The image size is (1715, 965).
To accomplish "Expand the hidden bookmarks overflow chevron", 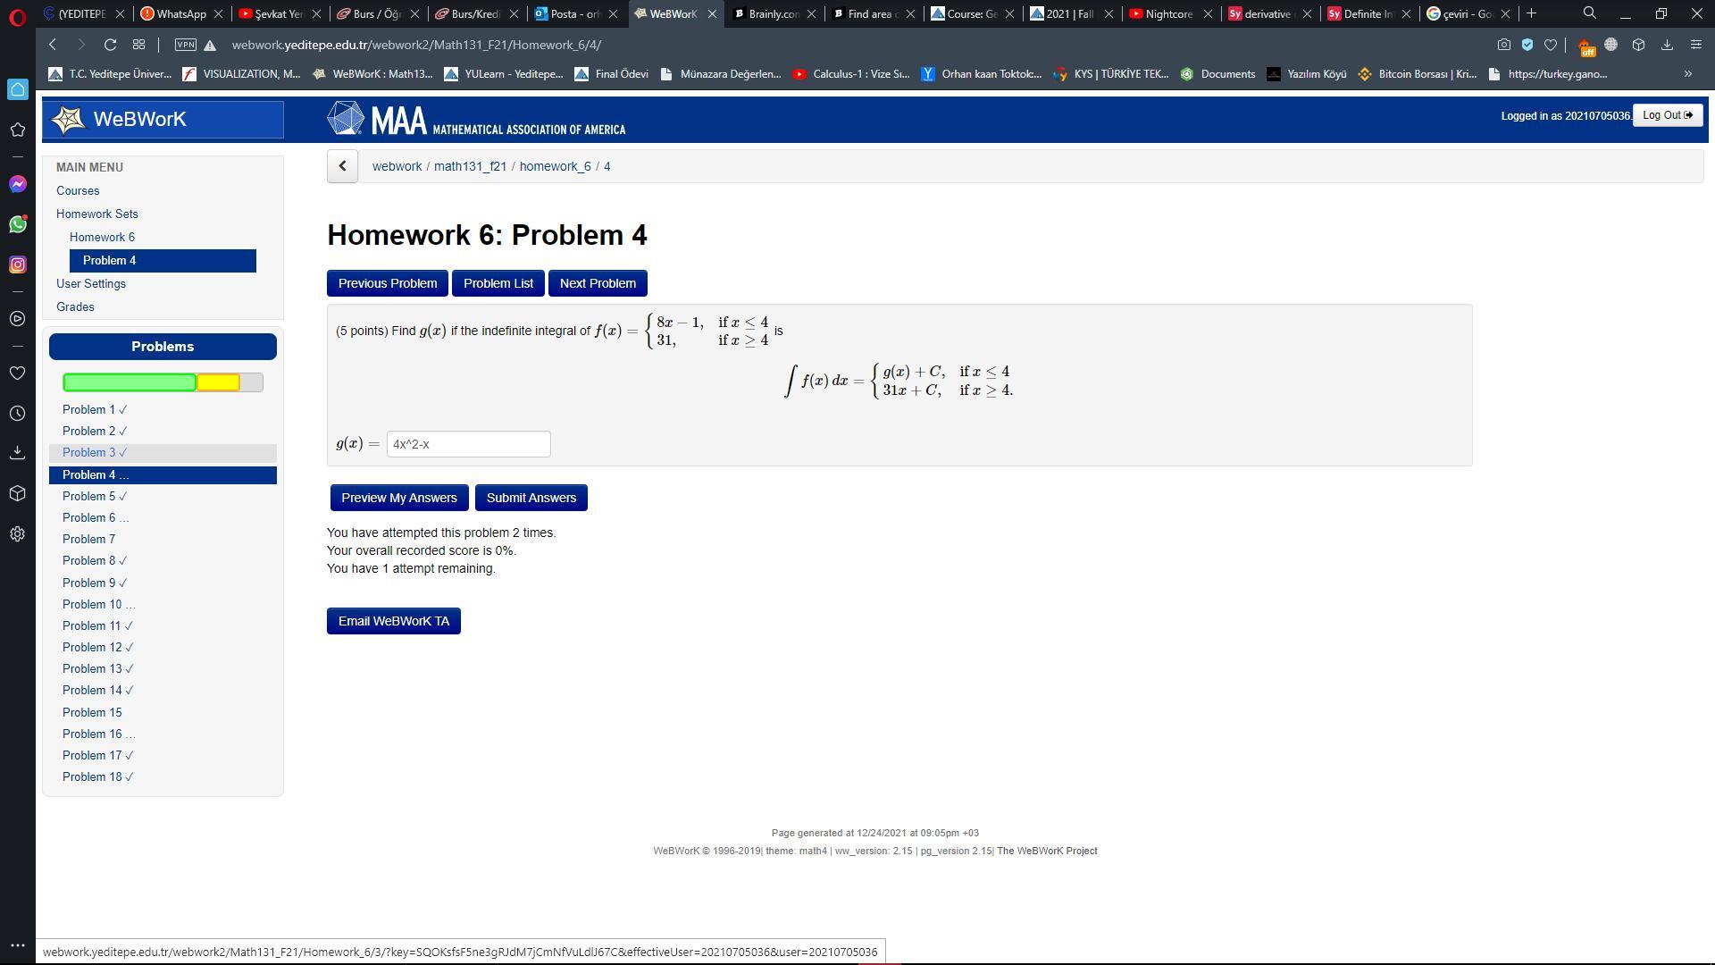I will [1687, 74].
